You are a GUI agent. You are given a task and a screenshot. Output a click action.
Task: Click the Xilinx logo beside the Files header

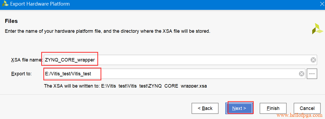[x=317, y=28]
